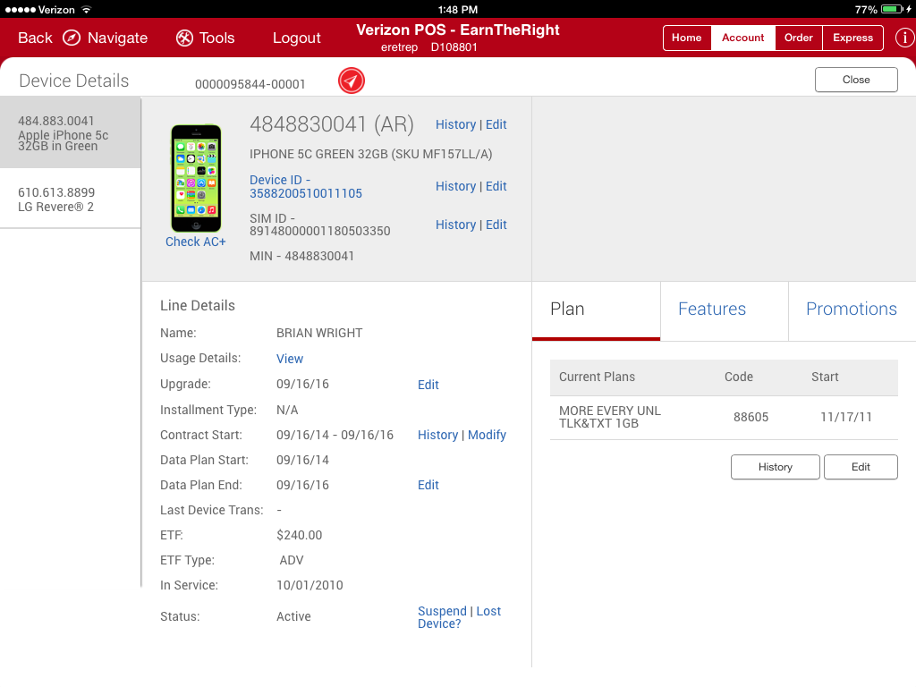
Task: Switch to the Features tab
Action: tap(725, 310)
